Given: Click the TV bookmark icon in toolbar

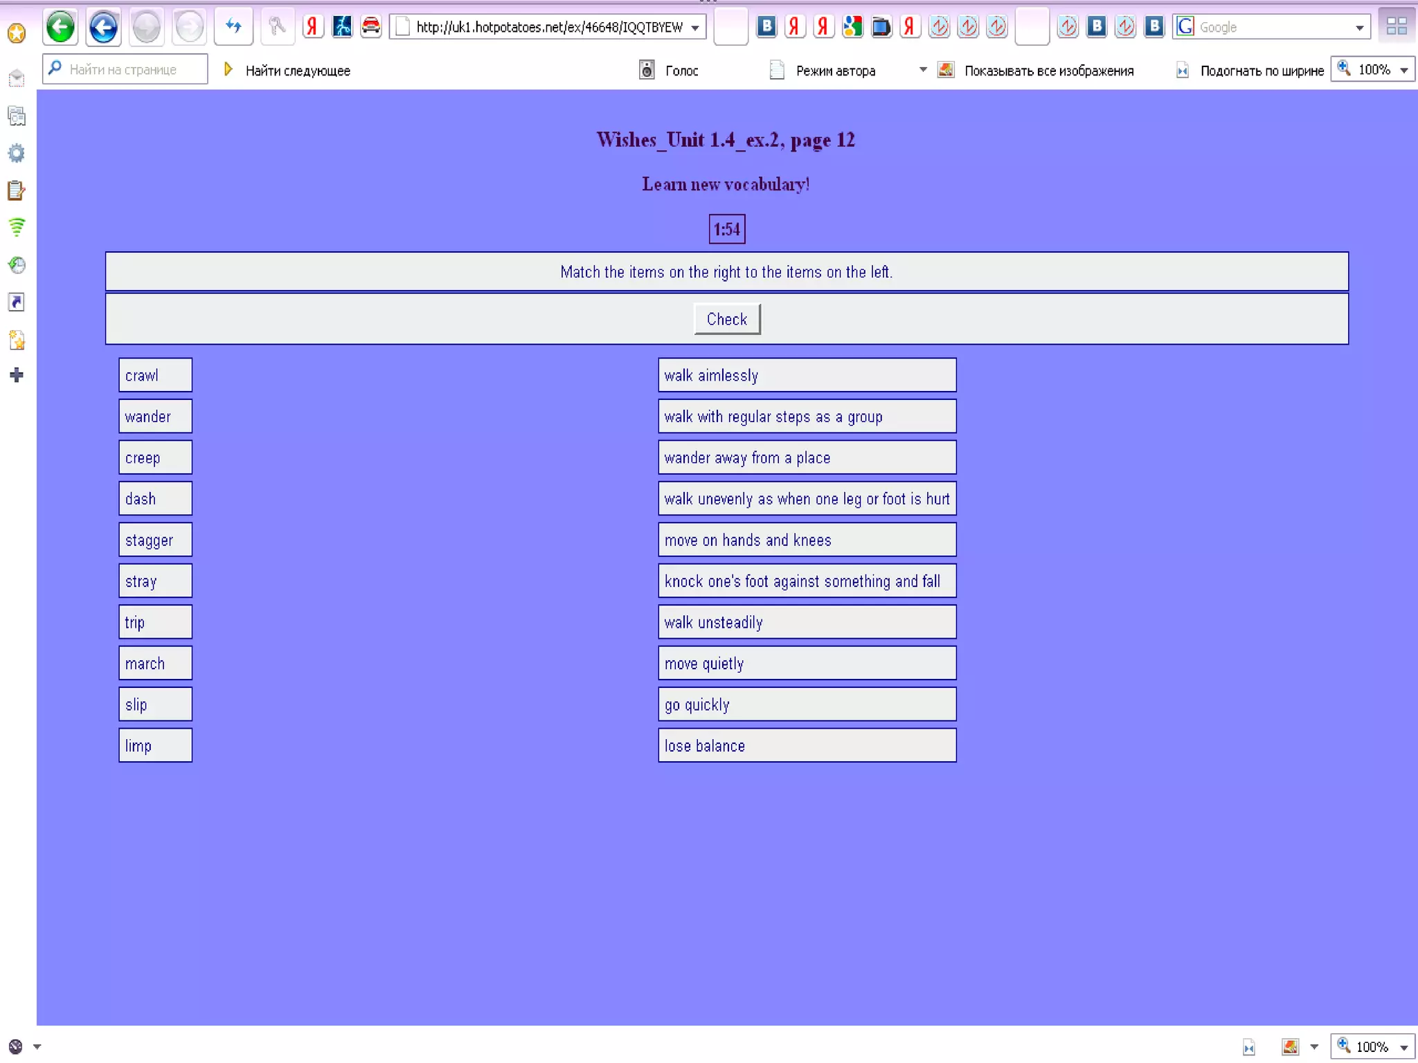Looking at the screenshot, I should pos(881,28).
